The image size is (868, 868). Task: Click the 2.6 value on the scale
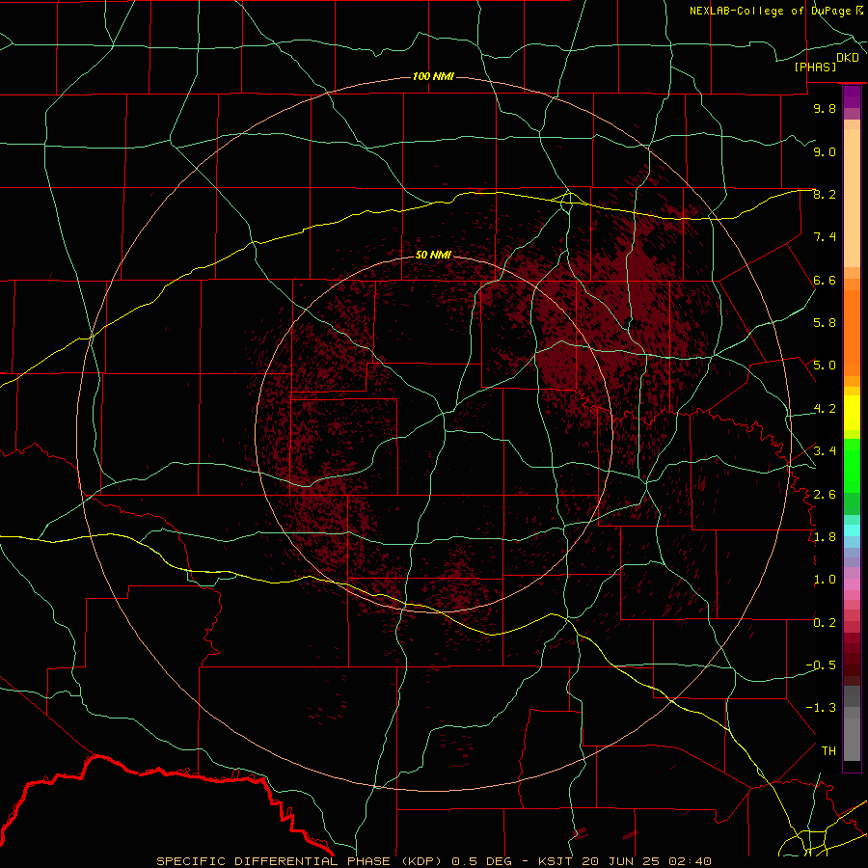pos(825,495)
